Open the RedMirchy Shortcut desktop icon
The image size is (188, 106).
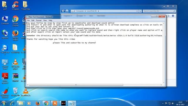[5, 93]
